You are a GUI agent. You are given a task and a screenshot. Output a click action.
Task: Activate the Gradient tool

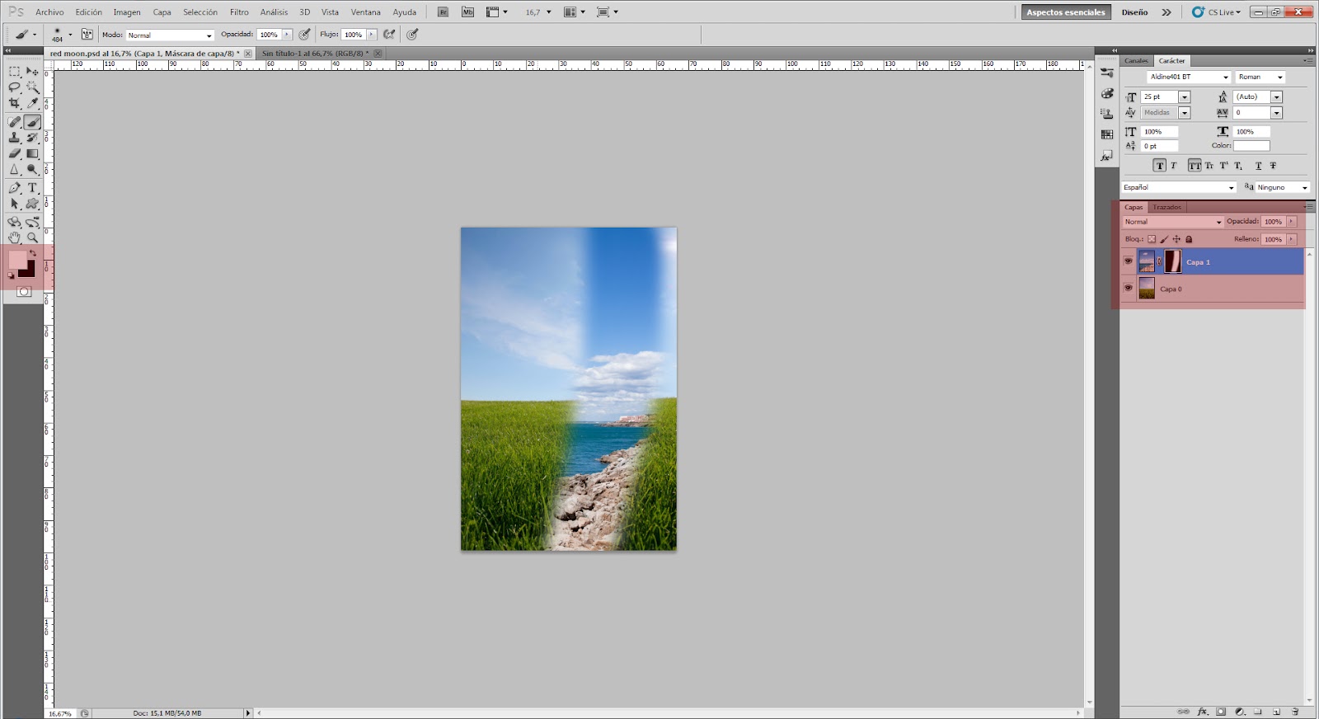pyautogui.click(x=33, y=153)
